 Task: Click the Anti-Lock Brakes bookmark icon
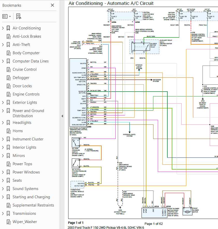pyautogui.click(x=9, y=36)
